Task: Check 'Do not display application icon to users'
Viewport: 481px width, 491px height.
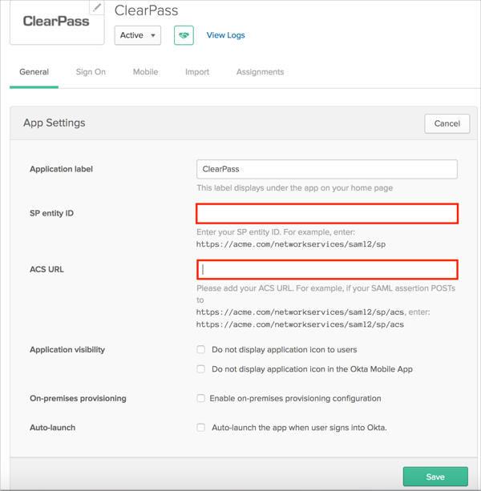Action: click(201, 350)
